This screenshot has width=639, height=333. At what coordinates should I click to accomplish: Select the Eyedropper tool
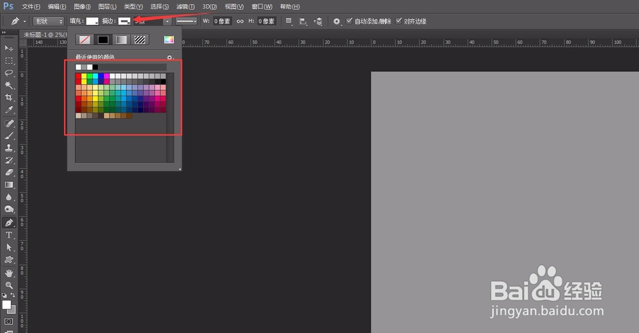(8, 110)
